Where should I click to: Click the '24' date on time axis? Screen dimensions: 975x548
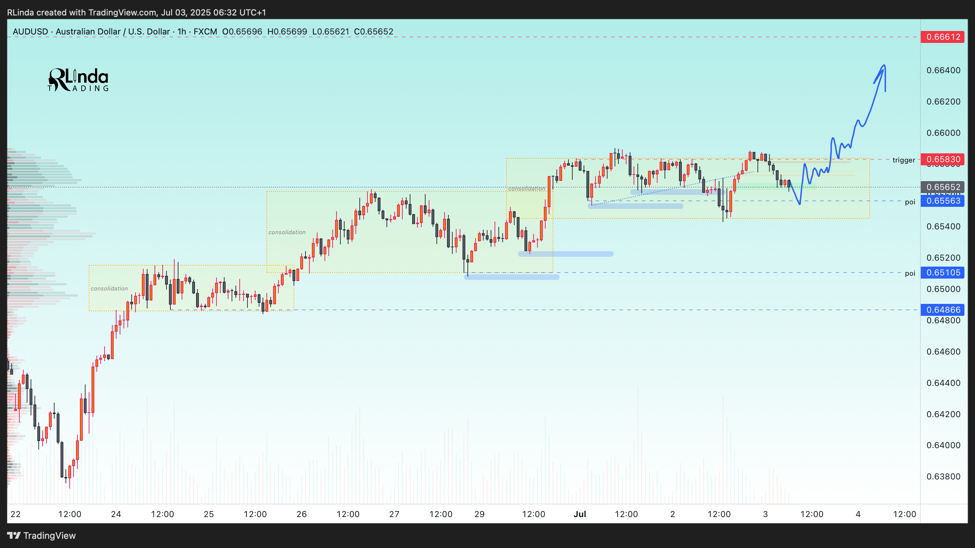pyautogui.click(x=116, y=514)
